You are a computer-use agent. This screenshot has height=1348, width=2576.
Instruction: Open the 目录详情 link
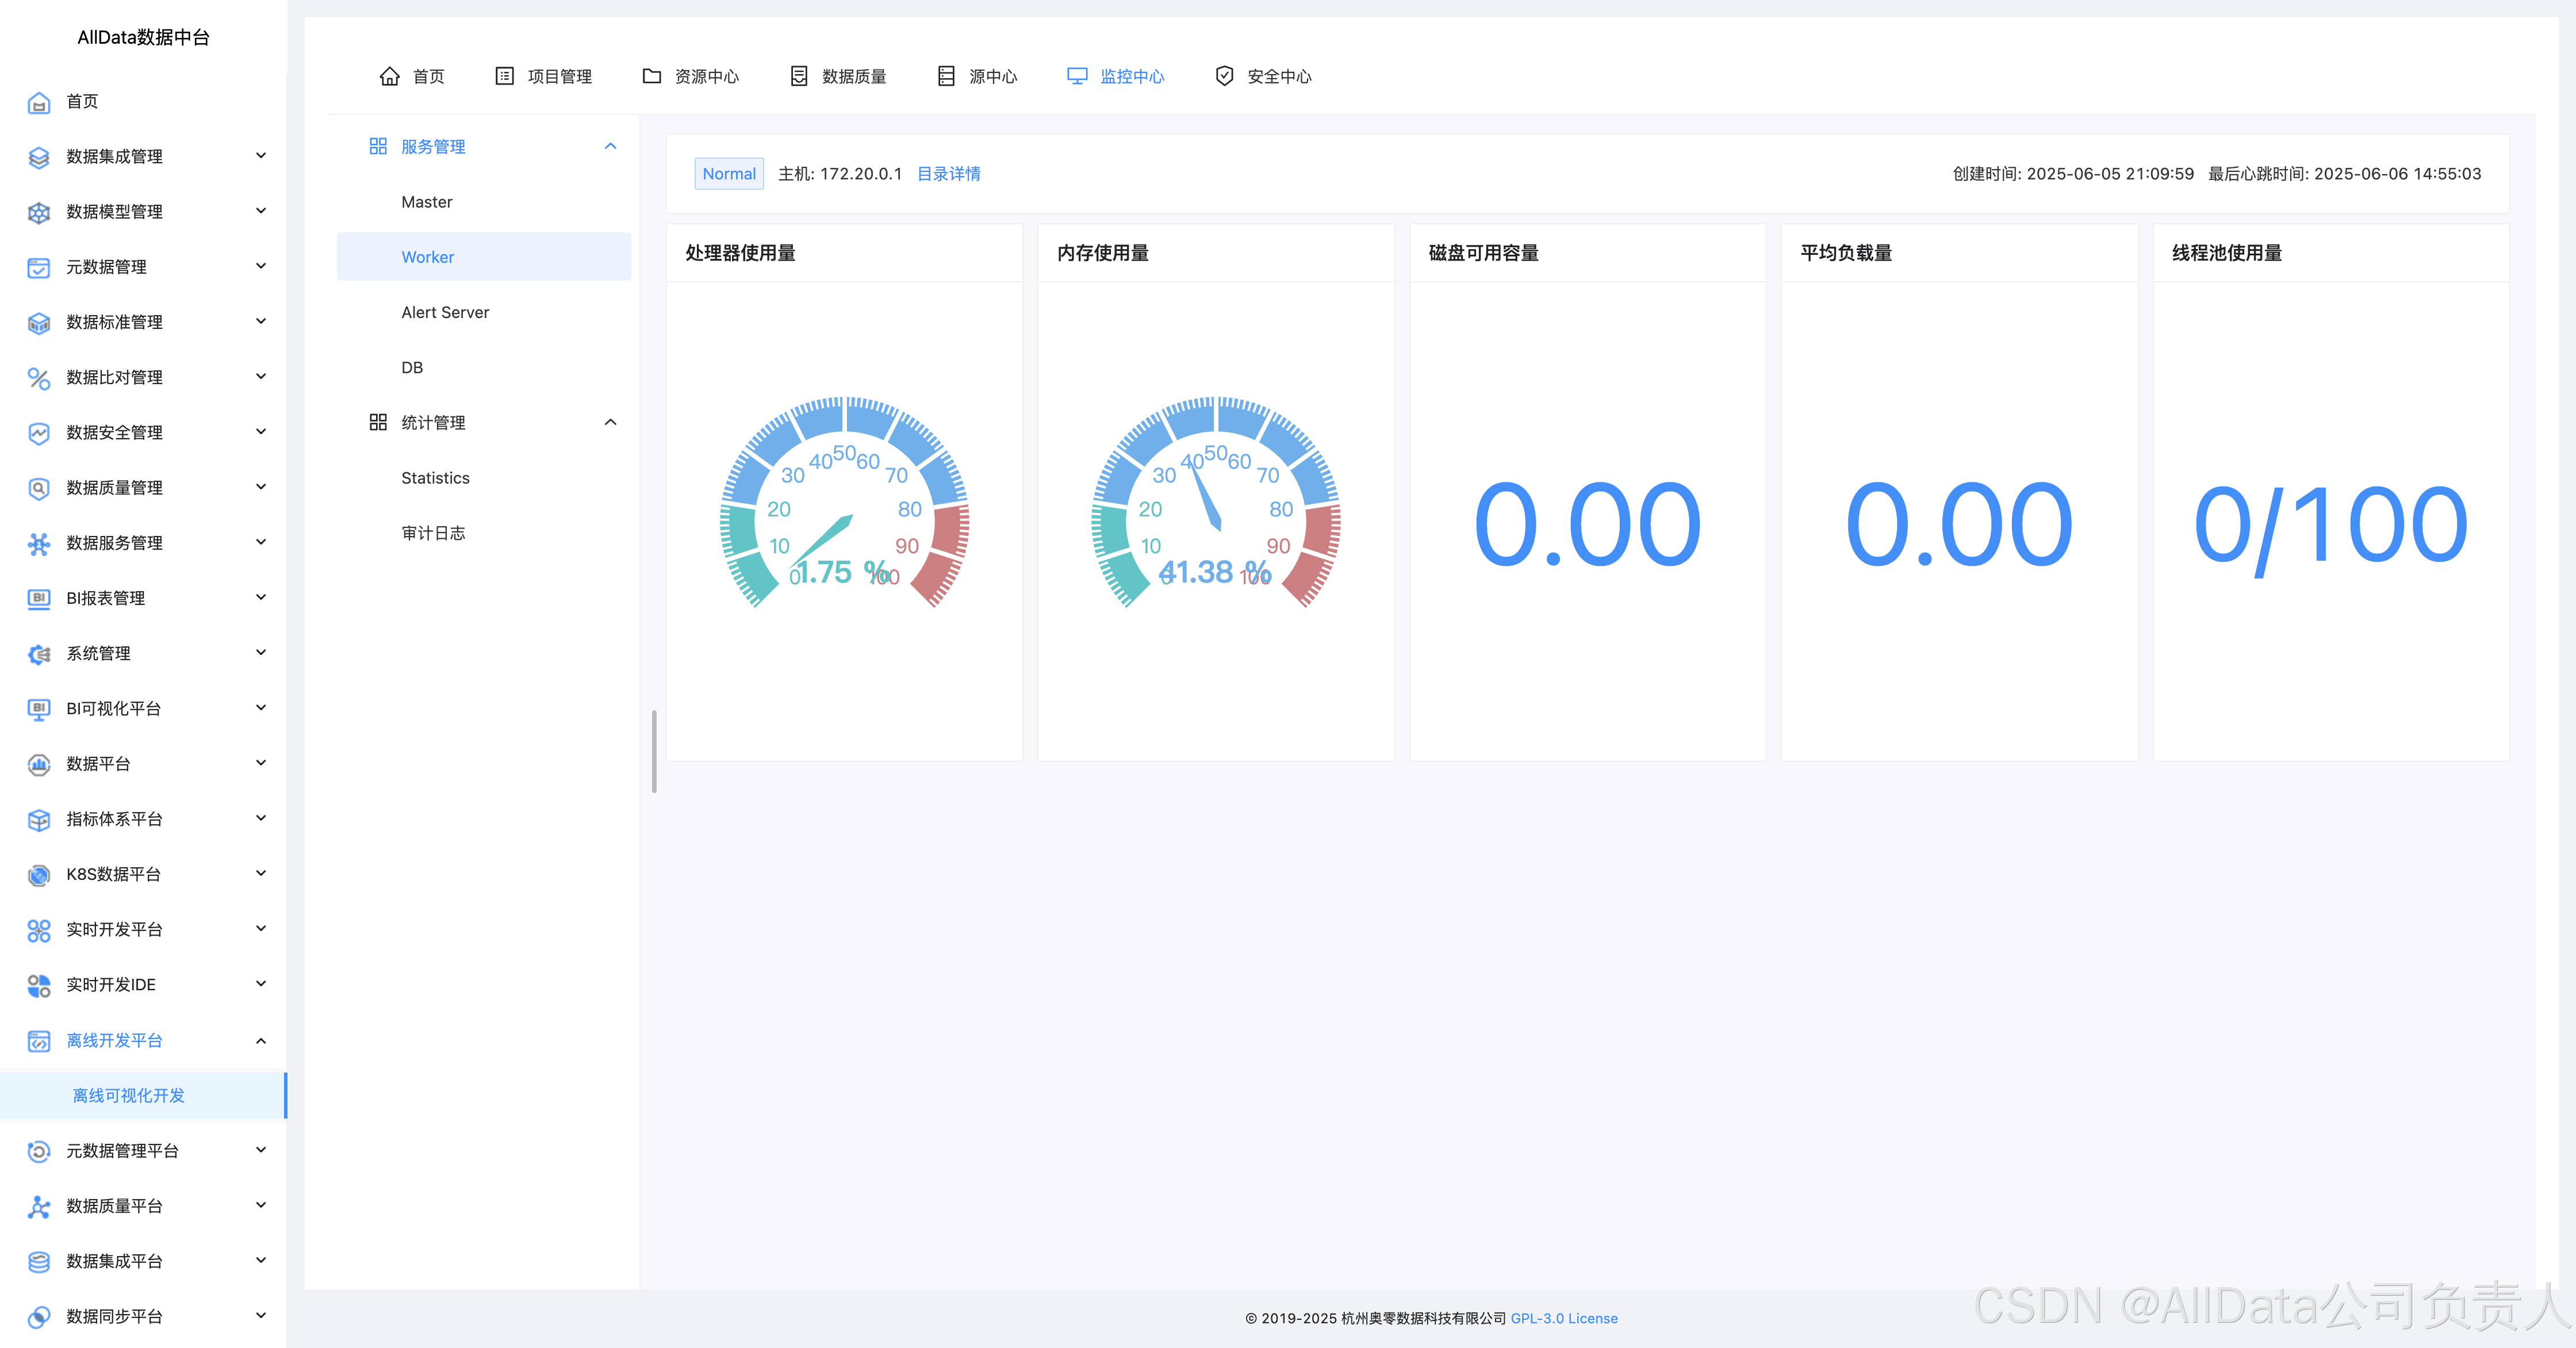949,174
